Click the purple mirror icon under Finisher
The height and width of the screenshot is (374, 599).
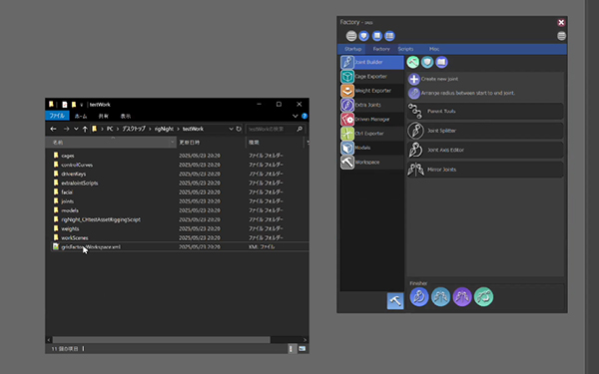click(x=462, y=297)
